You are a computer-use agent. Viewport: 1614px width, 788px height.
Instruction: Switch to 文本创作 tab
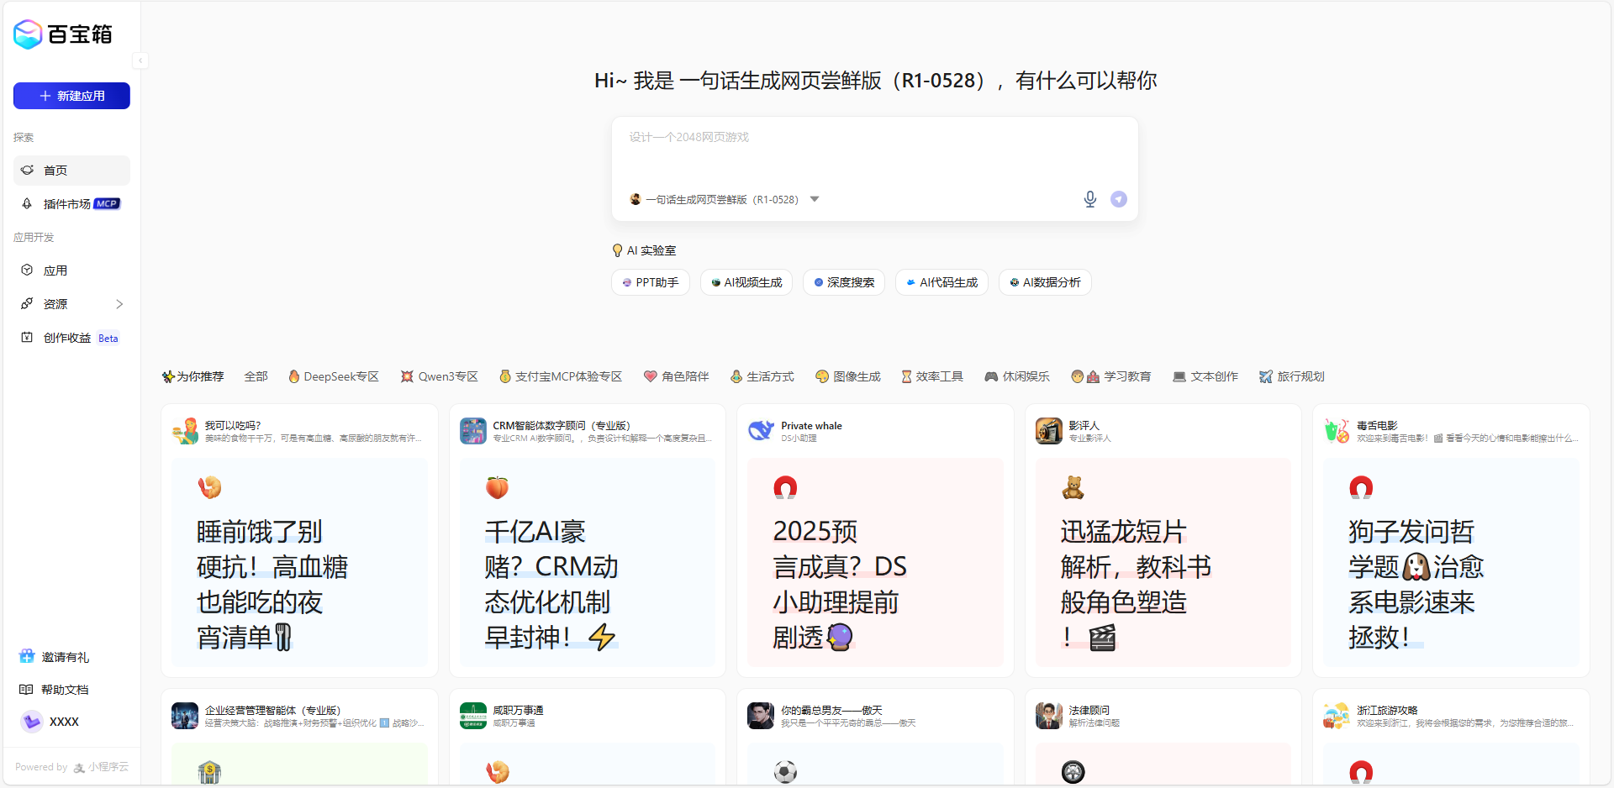(x=1205, y=376)
